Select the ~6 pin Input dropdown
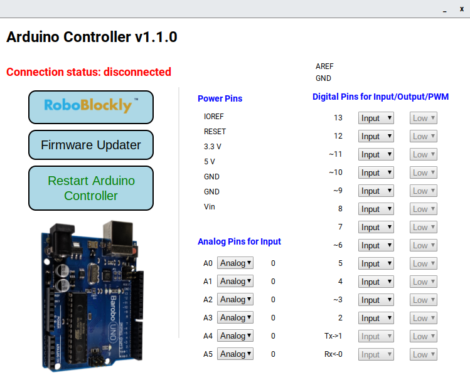 click(375, 245)
